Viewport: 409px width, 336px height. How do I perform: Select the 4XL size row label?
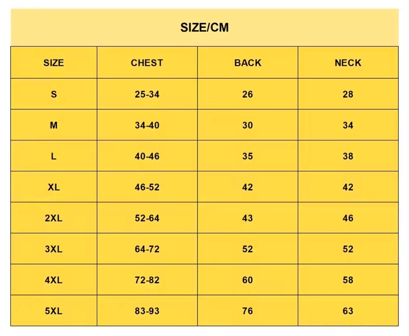(54, 280)
